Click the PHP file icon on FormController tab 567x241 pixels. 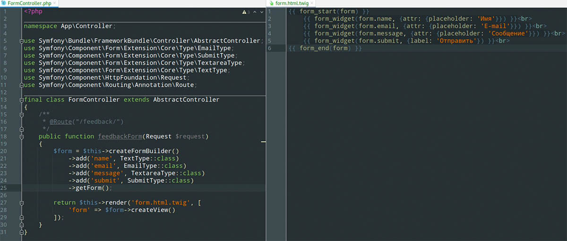coord(4,3)
